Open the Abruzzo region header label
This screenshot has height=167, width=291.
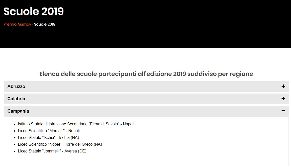[16, 87]
